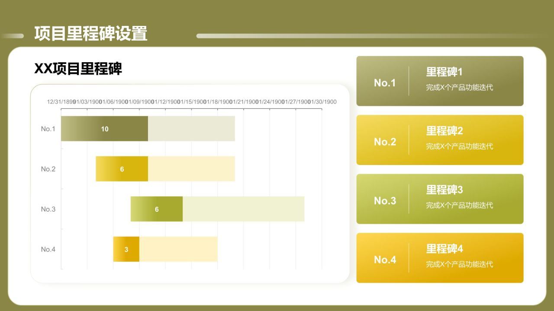Click No.4 label on orange card
This screenshot has height=311, width=554.
tap(385, 260)
